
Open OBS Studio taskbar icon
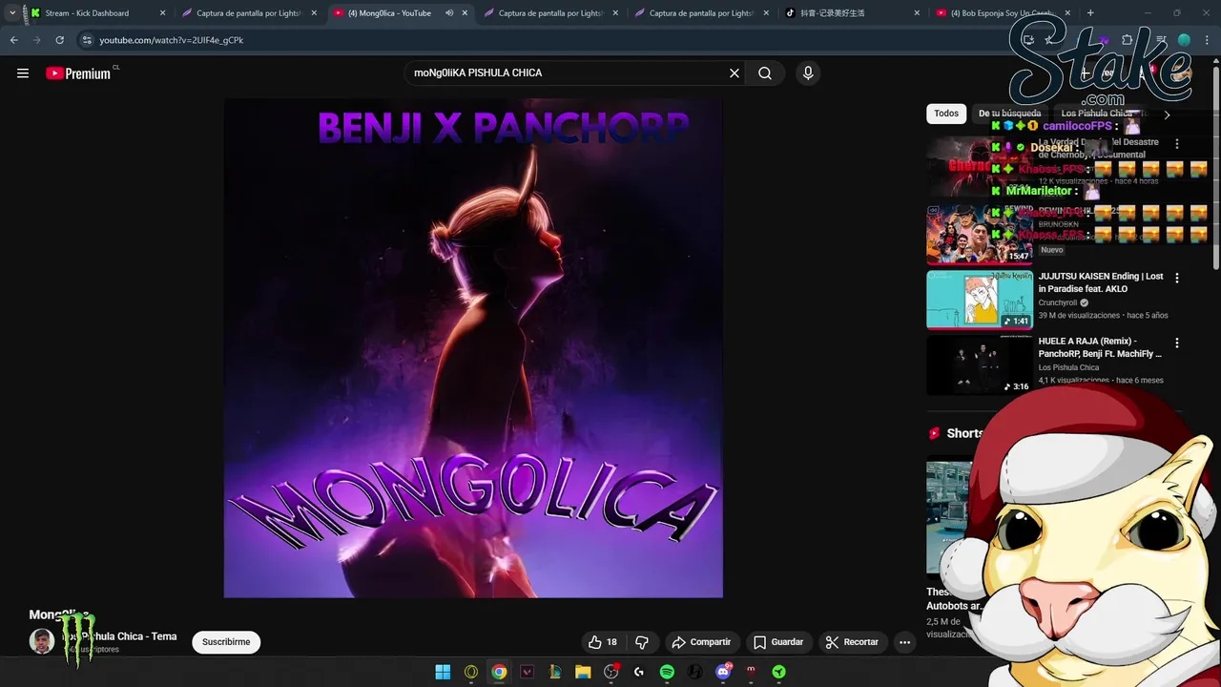(611, 672)
